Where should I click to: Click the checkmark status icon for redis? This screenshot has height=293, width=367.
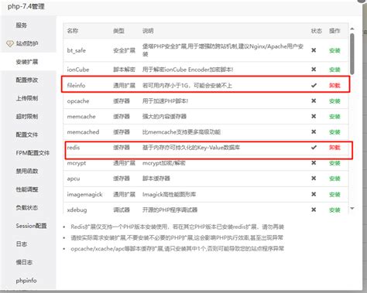pyautogui.click(x=314, y=147)
